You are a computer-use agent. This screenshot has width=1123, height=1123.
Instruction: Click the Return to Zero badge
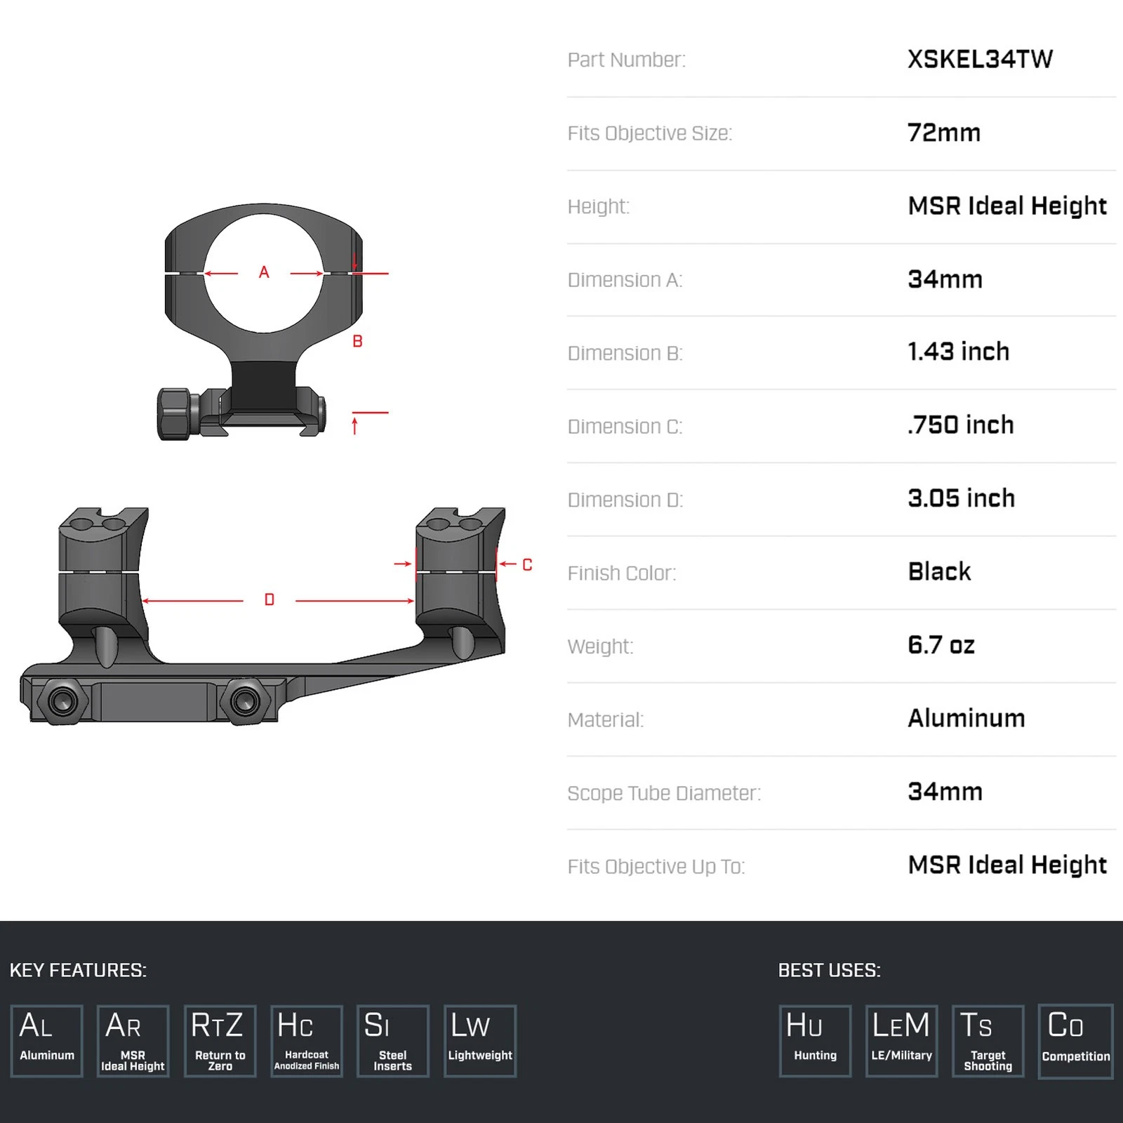pyautogui.click(x=220, y=1041)
